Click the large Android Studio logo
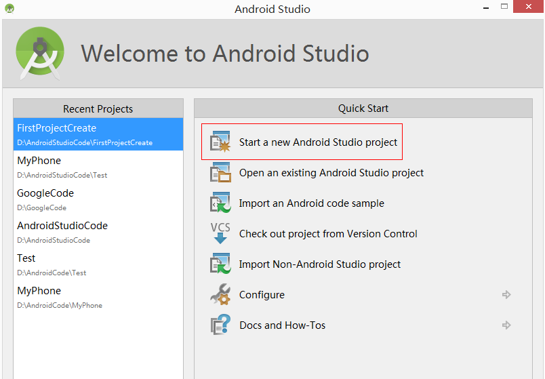This screenshot has width=545, height=379. 40,53
